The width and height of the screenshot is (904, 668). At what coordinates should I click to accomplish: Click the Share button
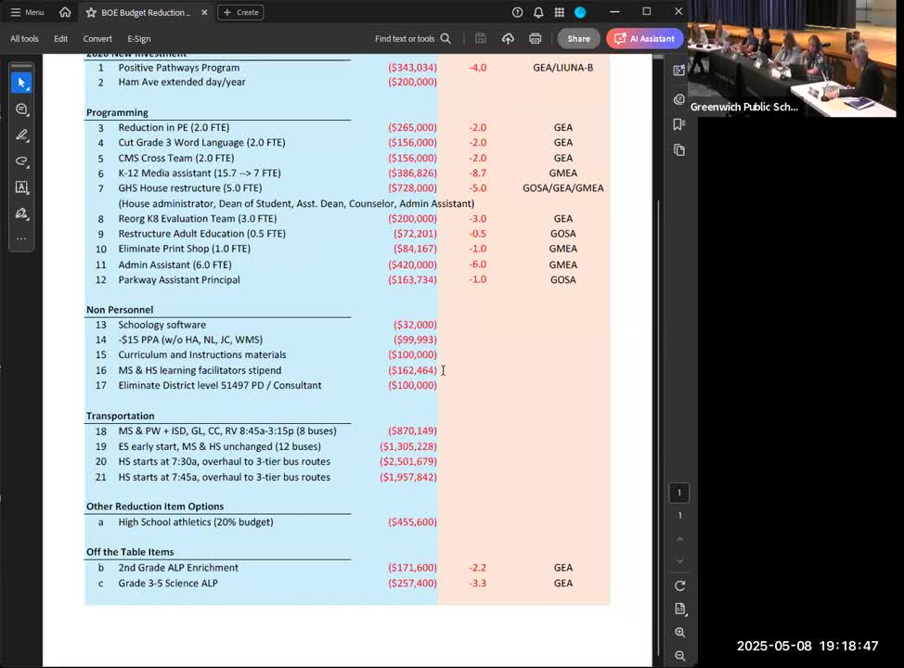coord(578,39)
